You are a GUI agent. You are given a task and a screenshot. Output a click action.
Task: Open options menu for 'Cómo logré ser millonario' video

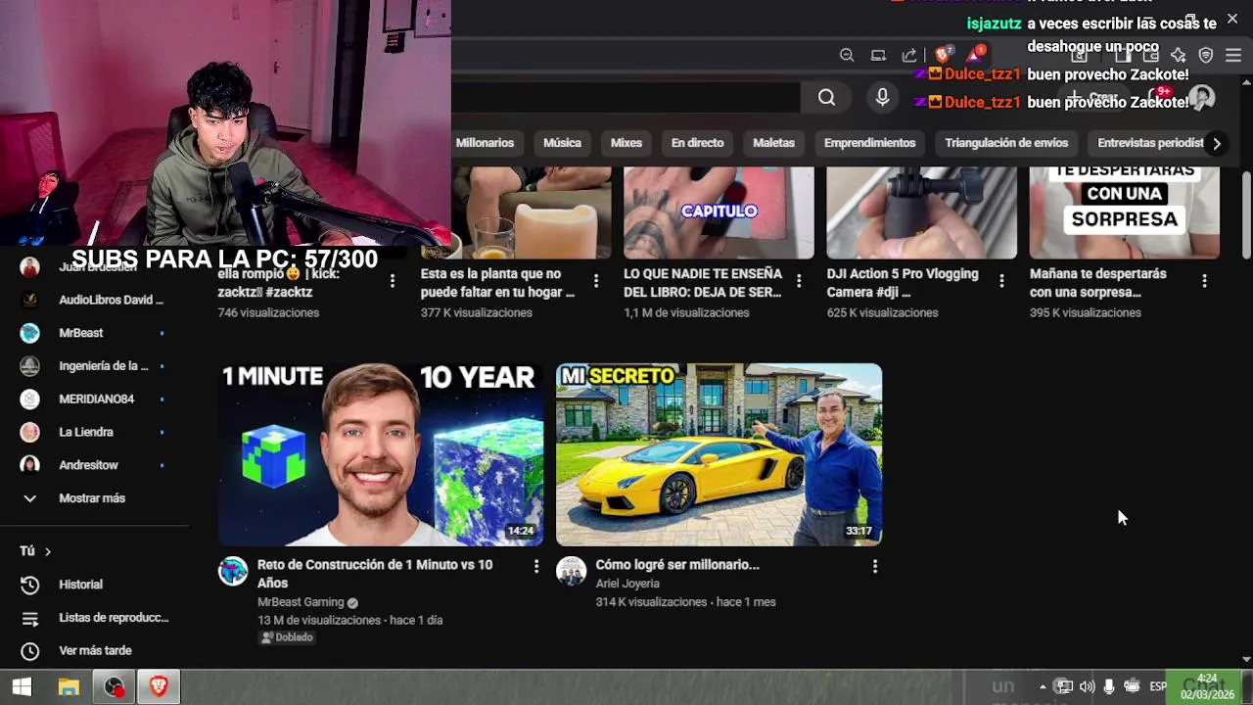[874, 566]
